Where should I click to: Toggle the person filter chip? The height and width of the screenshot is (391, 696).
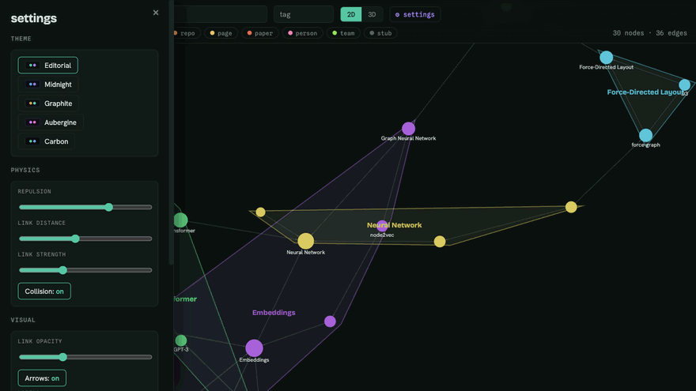pyautogui.click(x=302, y=33)
